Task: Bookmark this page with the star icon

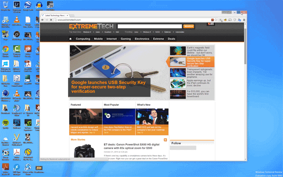Action: (x=216, y=20)
